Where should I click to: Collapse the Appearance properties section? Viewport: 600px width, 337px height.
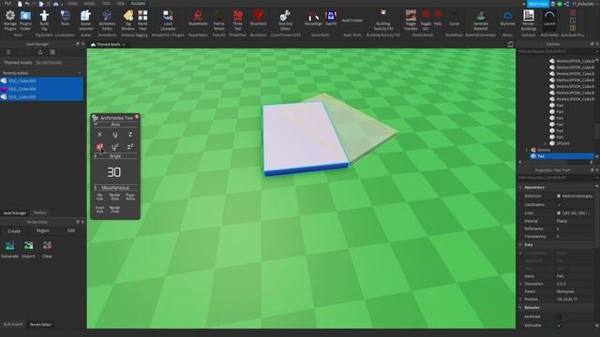pos(520,187)
